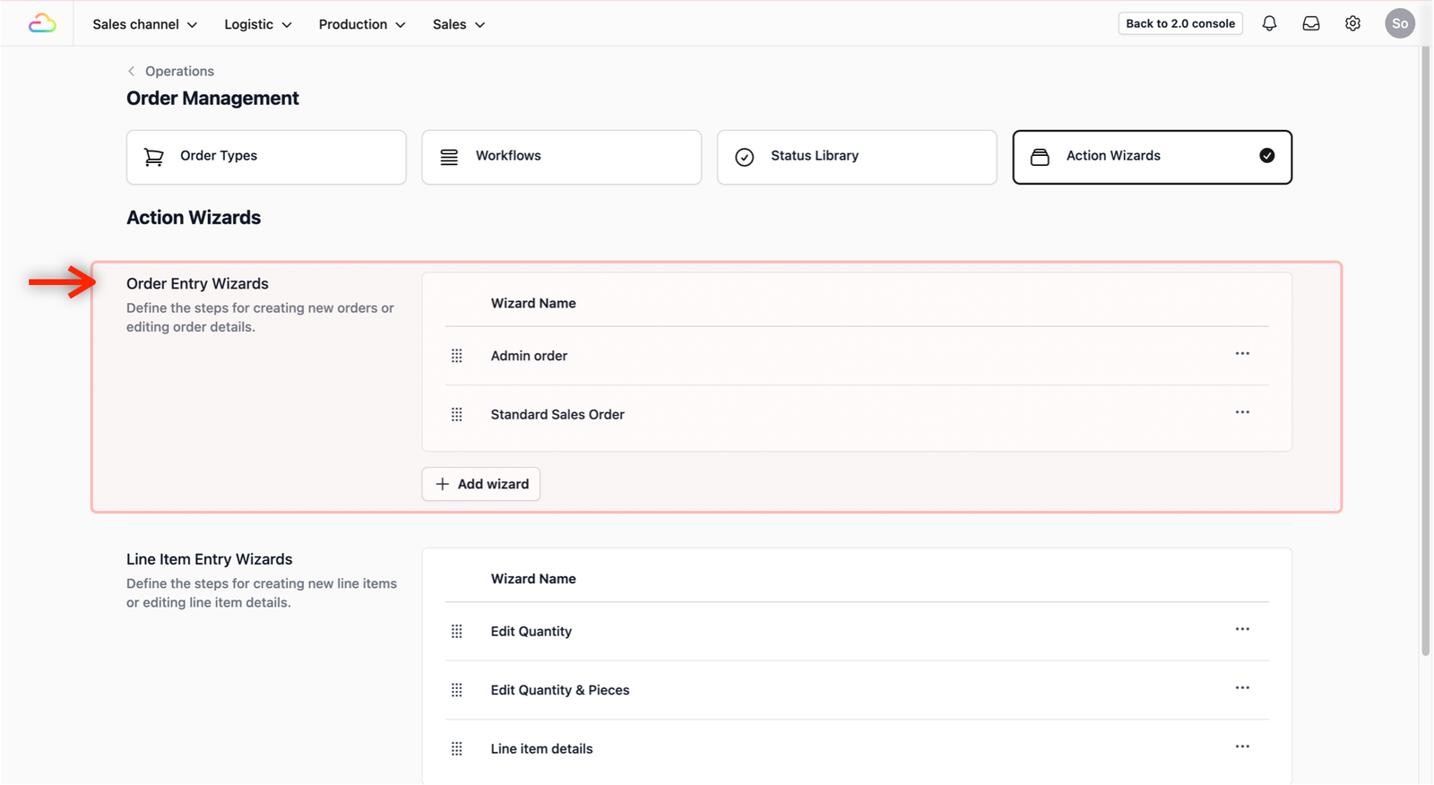Screen dimensions: 1434x785
Task: Click the back chevron beside Operations
Action: point(132,71)
